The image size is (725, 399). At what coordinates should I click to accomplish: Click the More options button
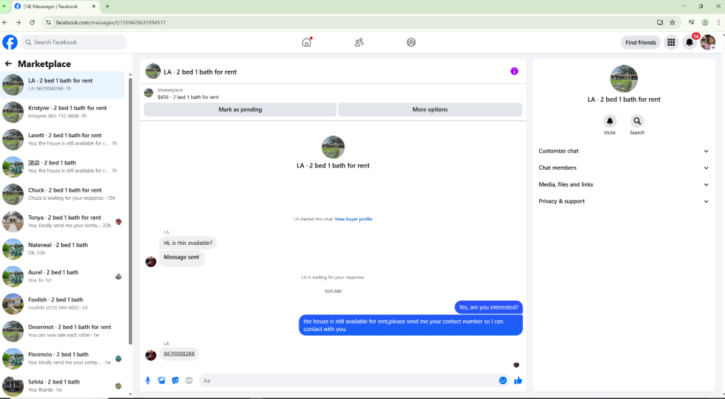pyautogui.click(x=430, y=110)
